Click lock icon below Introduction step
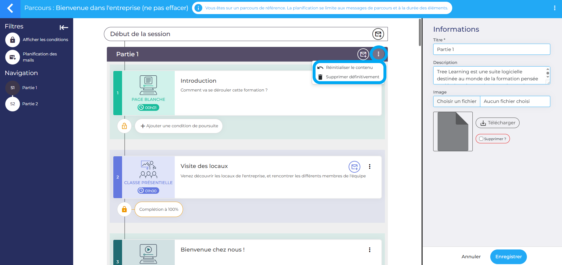 click(124, 126)
